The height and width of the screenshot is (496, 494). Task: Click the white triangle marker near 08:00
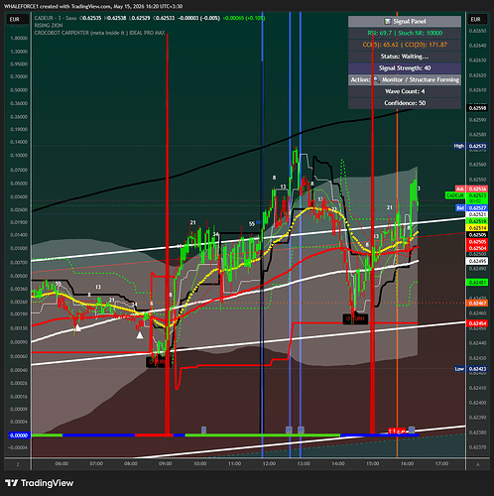tap(140, 335)
